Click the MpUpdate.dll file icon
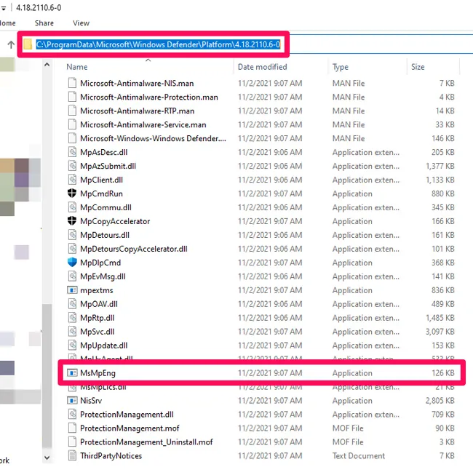 point(72,345)
